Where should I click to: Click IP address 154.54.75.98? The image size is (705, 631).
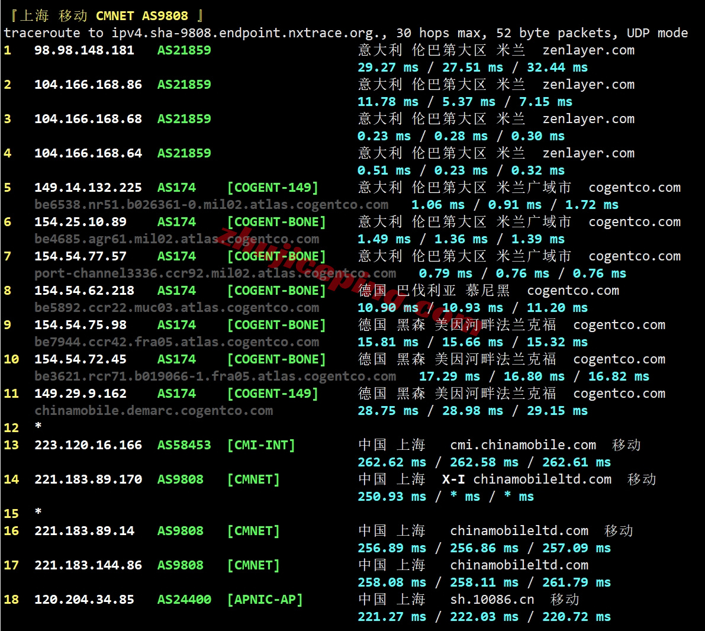[81, 325]
